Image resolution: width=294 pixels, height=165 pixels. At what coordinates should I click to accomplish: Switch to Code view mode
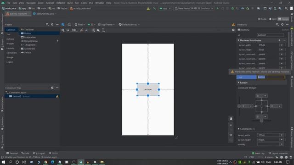(x=262, y=19)
